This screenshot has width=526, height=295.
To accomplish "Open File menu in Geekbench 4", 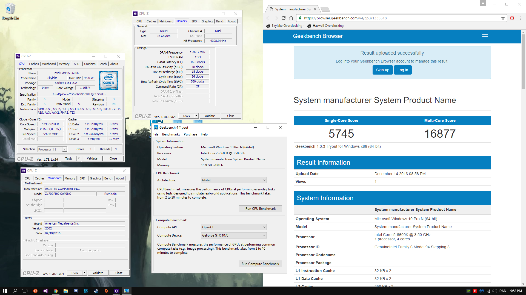I will point(156,134).
